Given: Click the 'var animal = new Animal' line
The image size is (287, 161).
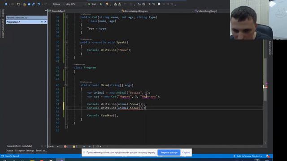Looking at the screenshot, I should [x=118, y=93].
